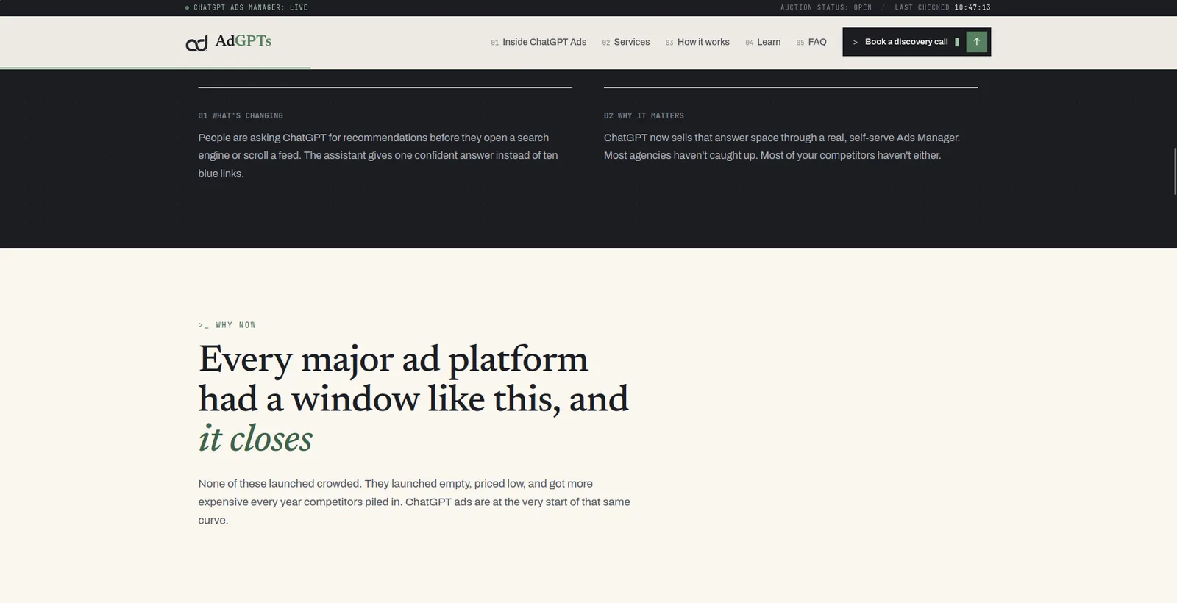The height and width of the screenshot is (603, 1177).
Task: Open the How it works section
Action: click(x=697, y=42)
